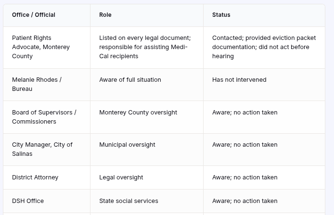This screenshot has width=334, height=215.
Task: Click the Office / Official column header
Action: [x=47, y=15]
